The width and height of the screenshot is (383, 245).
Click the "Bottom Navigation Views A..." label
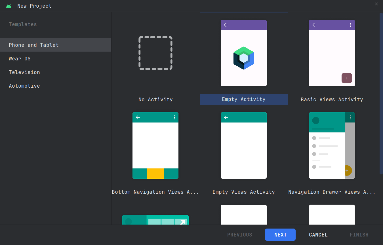coord(155,192)
